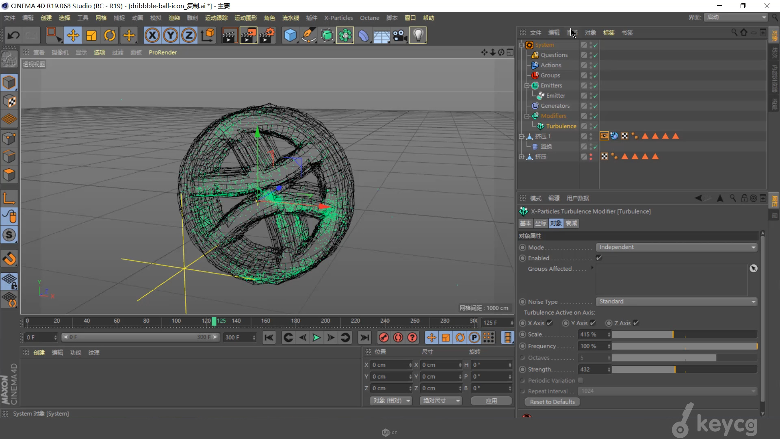Add a Cube primitive object
This screenshot has height=439, width=780.
click(290, 35)
